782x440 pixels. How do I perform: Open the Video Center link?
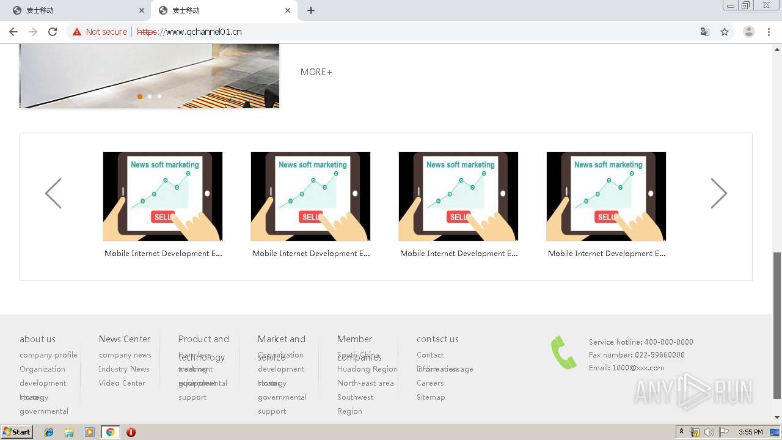(x=122, y=383)
